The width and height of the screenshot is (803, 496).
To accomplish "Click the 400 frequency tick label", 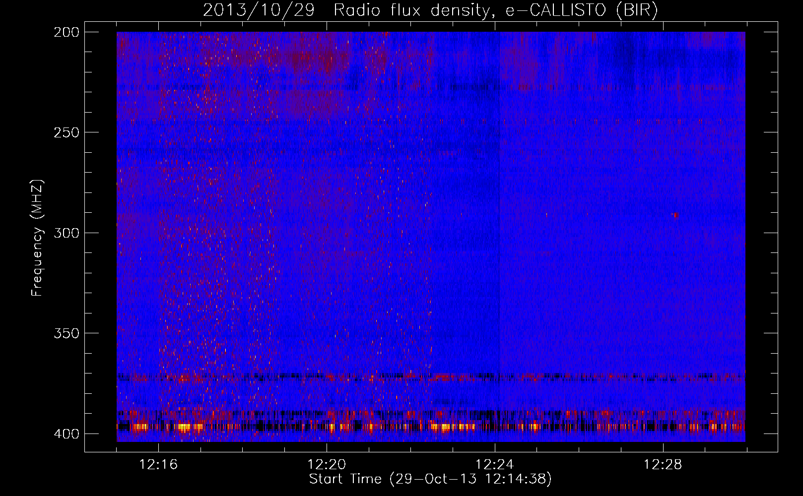I will click(66, 434).
